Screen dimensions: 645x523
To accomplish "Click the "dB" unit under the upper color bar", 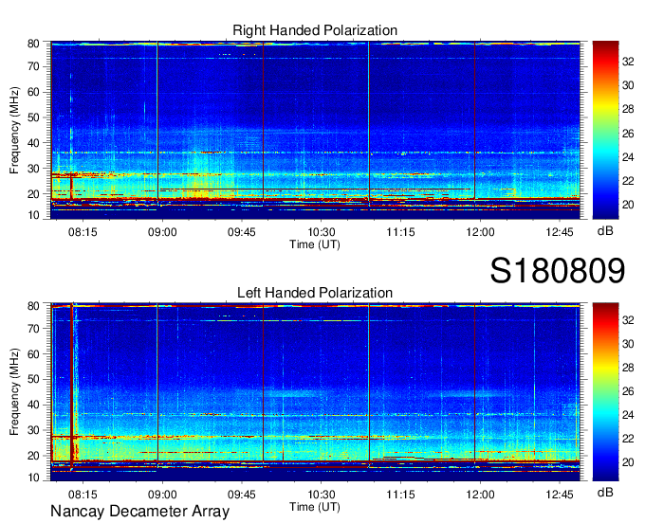I will tap(605, 231).
